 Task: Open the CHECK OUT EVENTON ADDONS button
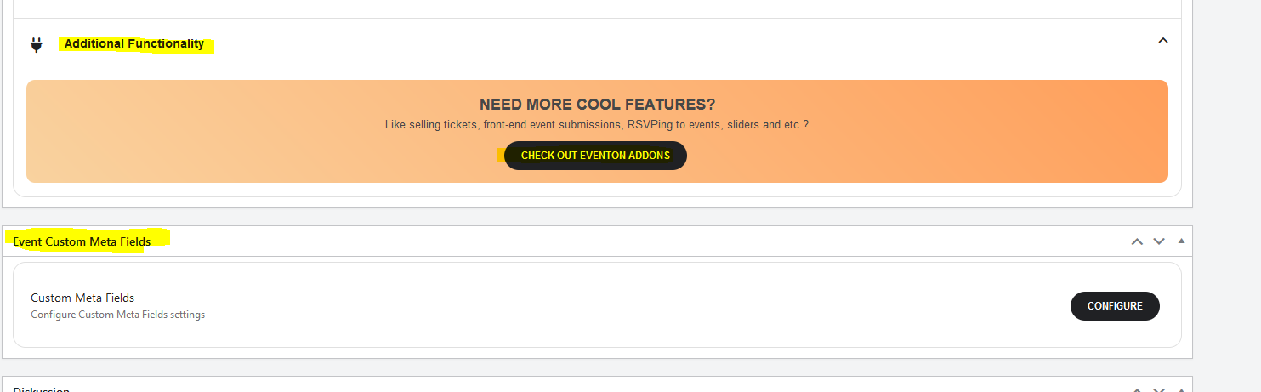point(595,156)
